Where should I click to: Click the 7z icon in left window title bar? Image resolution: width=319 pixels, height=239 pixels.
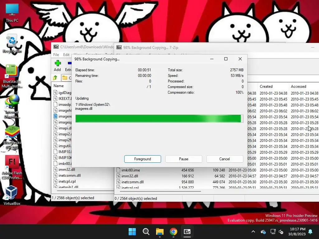click(x=56, y=47)
